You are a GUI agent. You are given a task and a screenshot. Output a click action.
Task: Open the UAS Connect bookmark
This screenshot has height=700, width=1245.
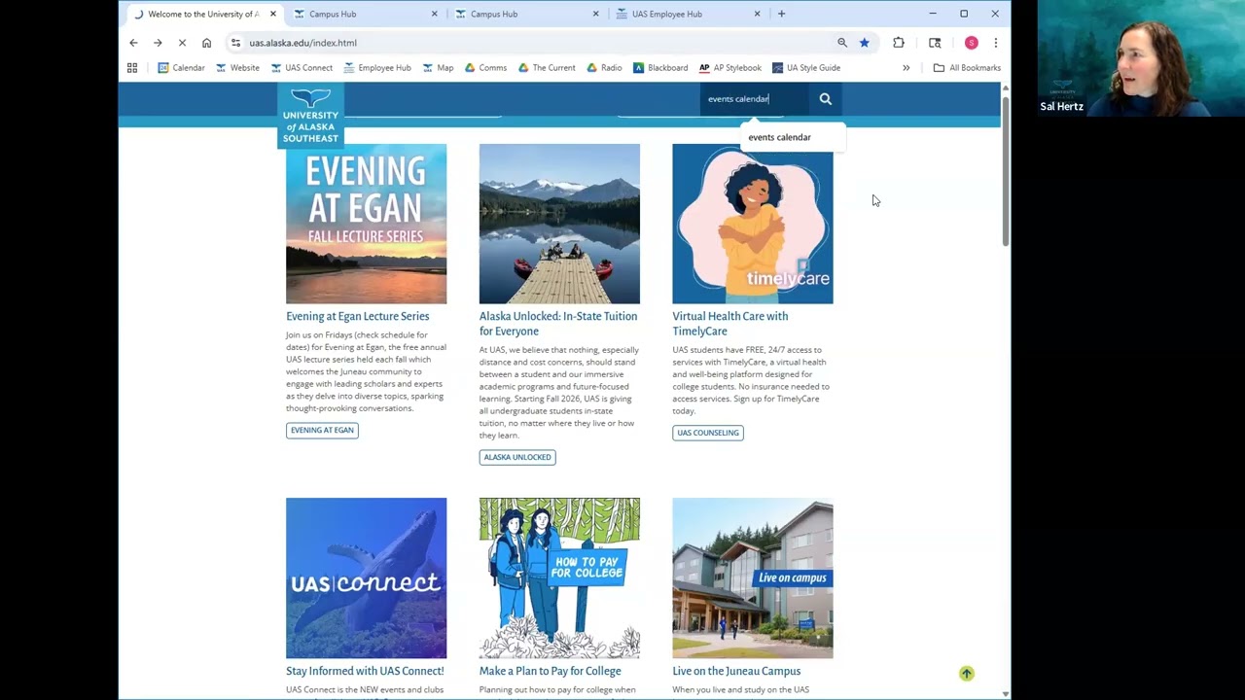click(x=302, y=68)
